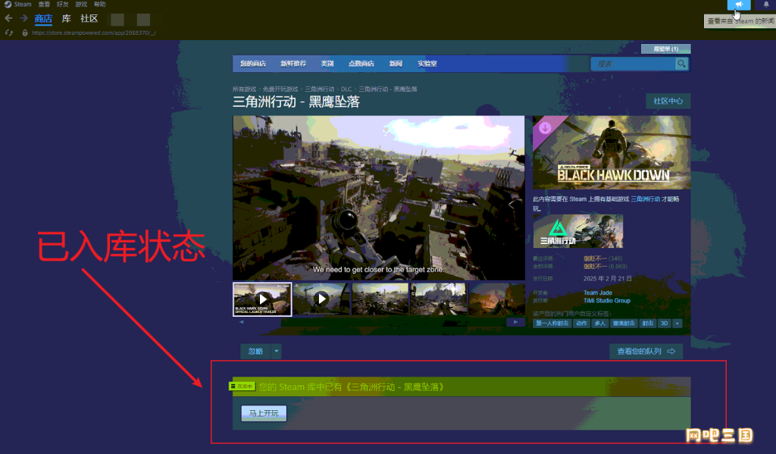Click the padlock icon beside the URL
This screenshot has width=776, height=454.
(x=25, y=33)
